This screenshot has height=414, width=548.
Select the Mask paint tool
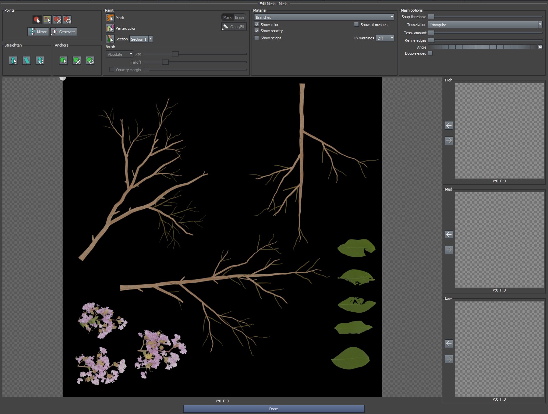pyautogui.click(x=110, y=17)
